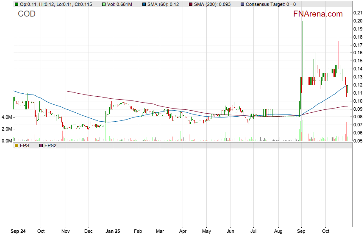Screen dimensions: 364x240
Task: Click the 4.0M volume axis label
Action: (6, 117)
